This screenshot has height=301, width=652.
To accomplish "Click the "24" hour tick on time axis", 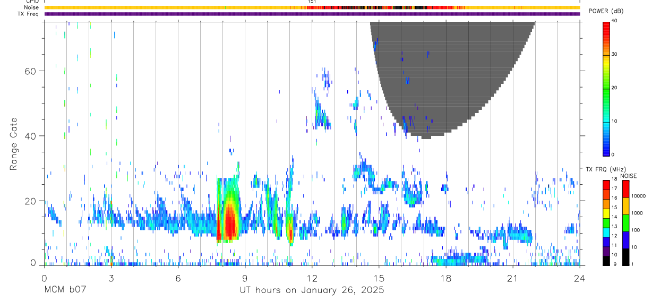I will (580, 278).
